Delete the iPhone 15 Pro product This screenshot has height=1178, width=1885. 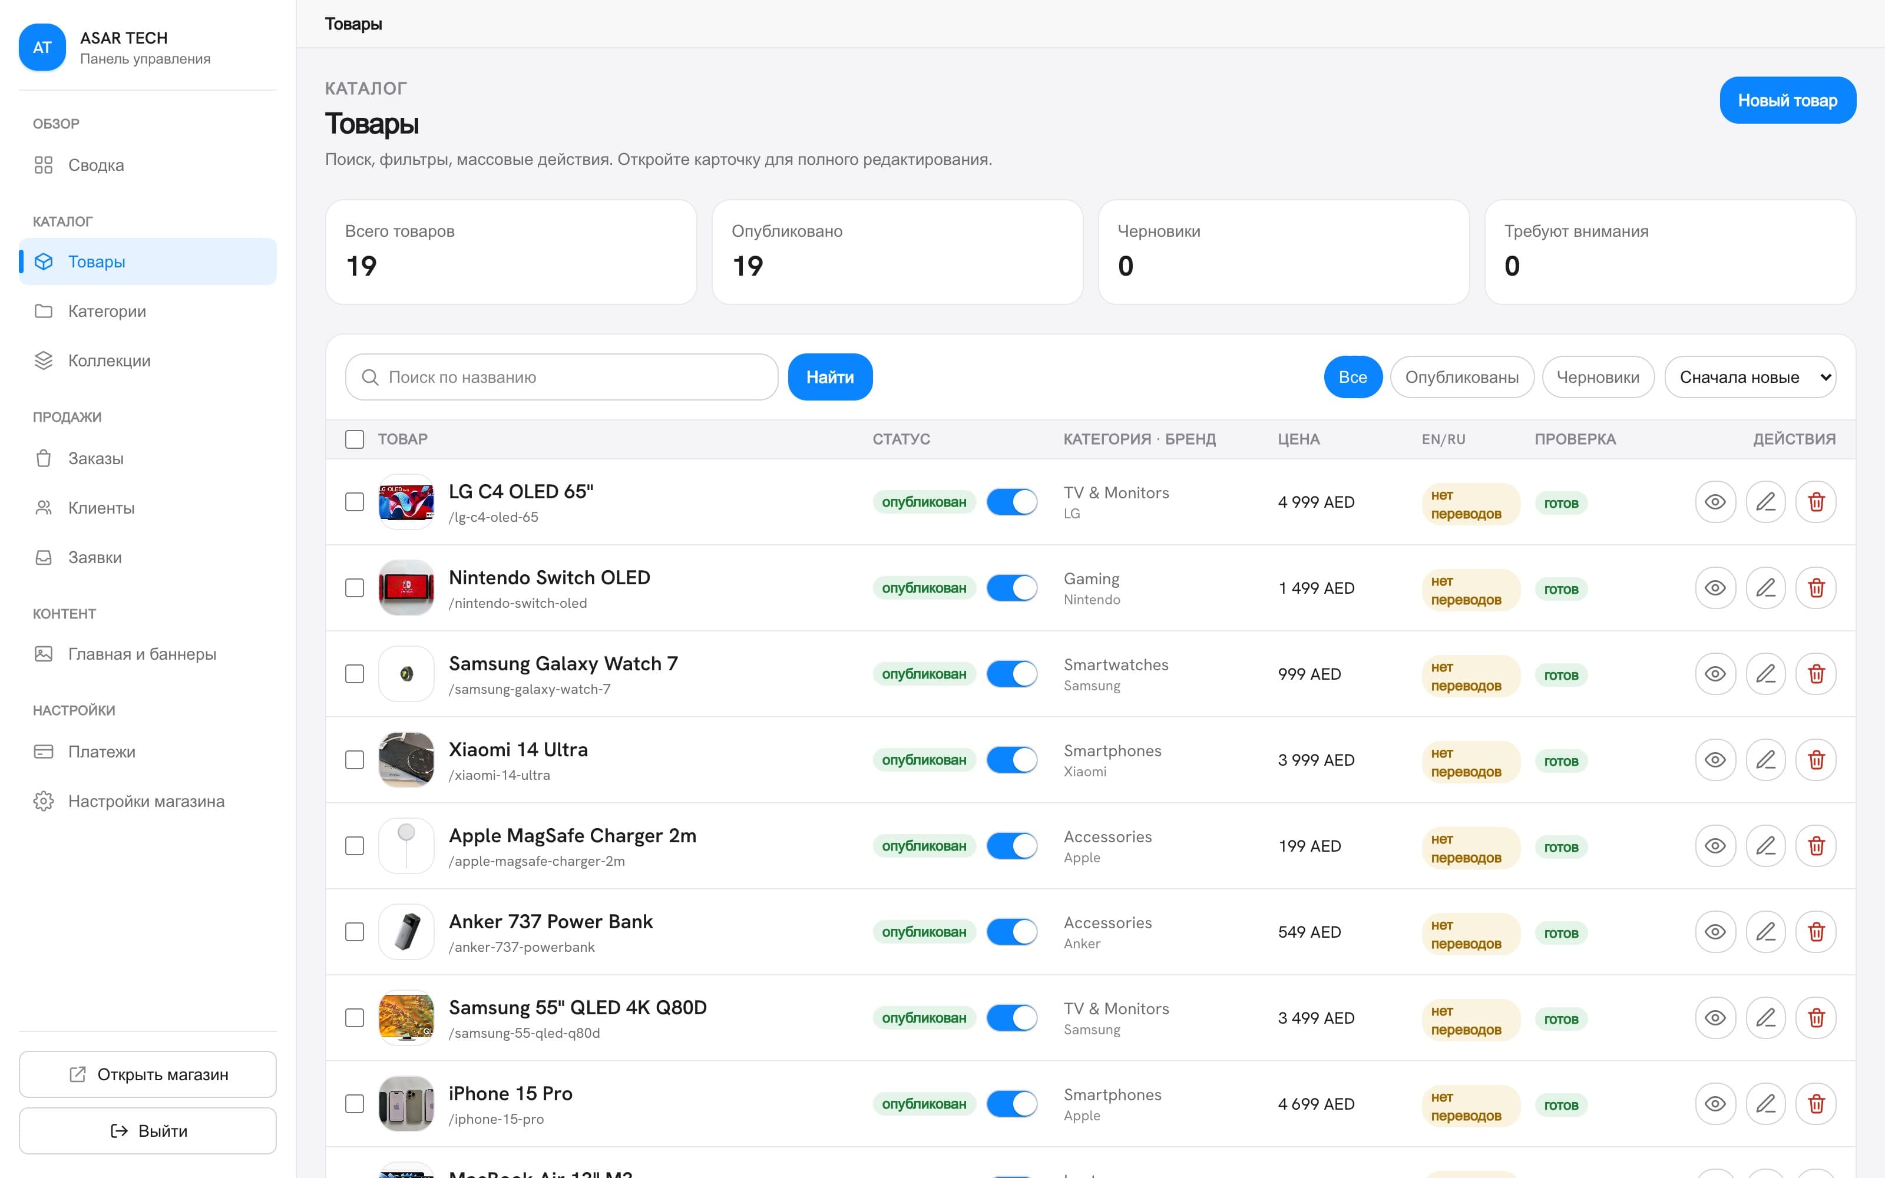pos(1815,1104)
